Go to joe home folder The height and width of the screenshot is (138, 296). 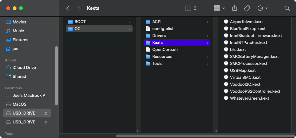26,48
